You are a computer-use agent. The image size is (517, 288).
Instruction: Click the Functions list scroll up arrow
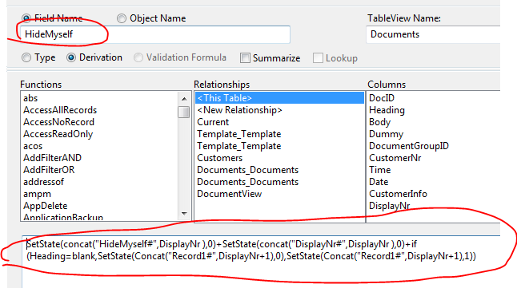point(184,99)
